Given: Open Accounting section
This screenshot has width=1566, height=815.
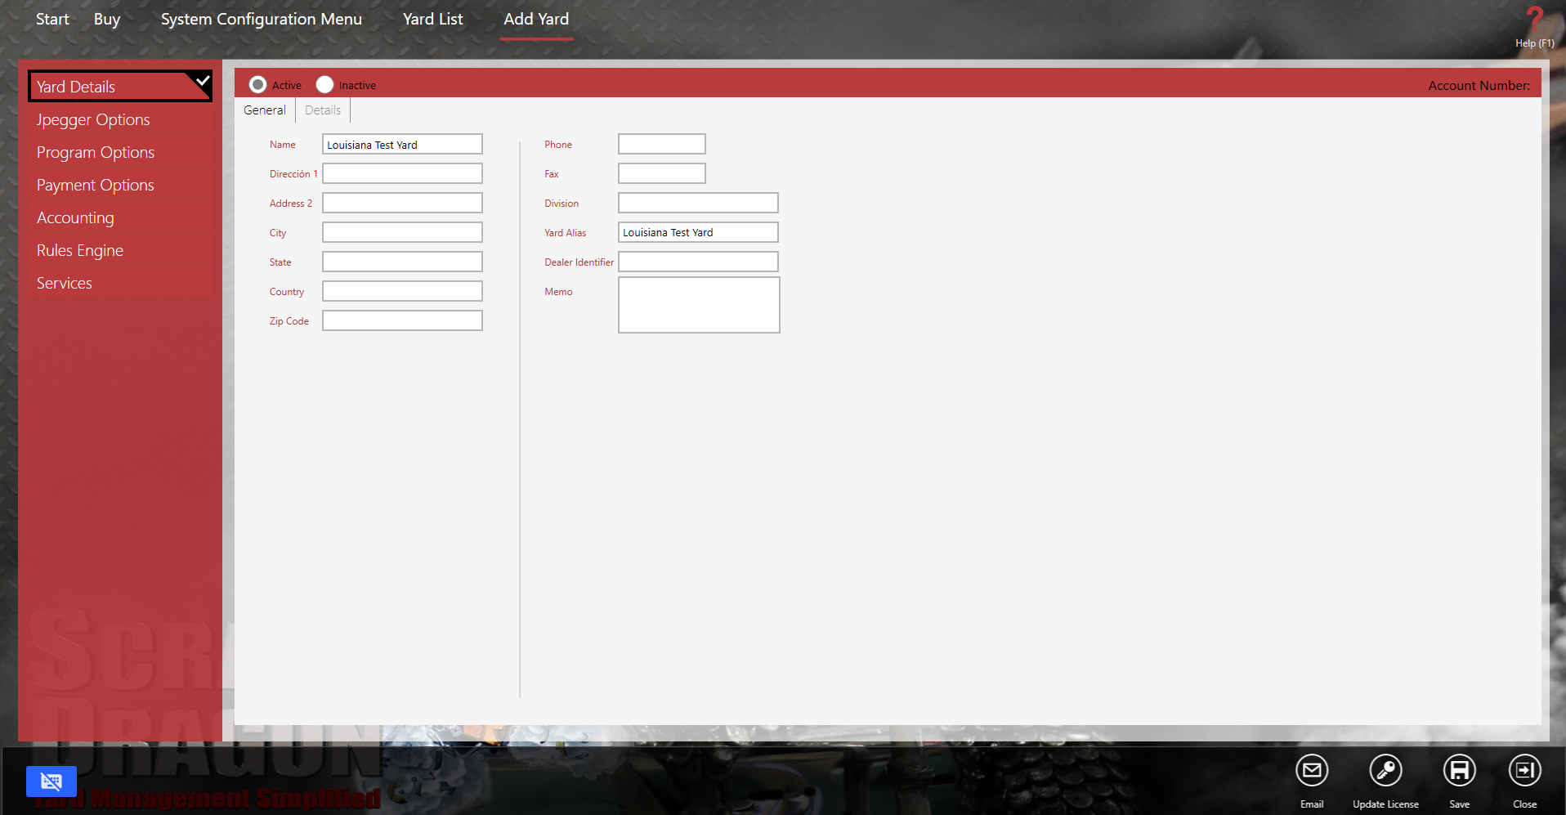Looking at the screenshot, I should 120,217.
